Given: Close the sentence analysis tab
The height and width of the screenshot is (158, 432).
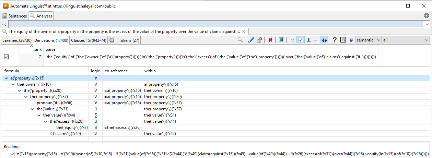Looking at the screenshot, I should (x=244, y=32).
